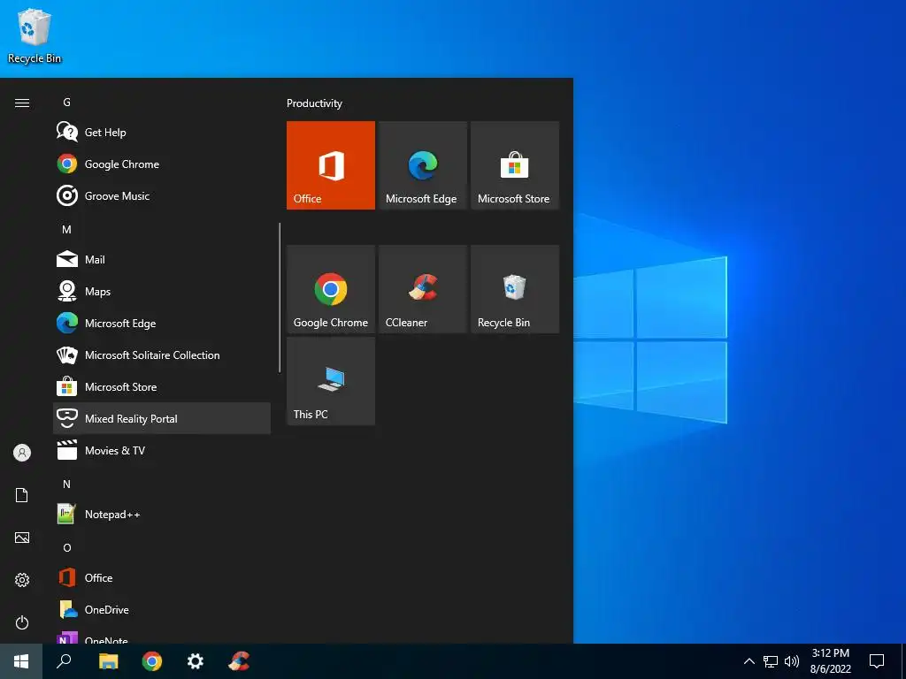
Task: Launch the Microsoft Edge tile
Action: 422,165
